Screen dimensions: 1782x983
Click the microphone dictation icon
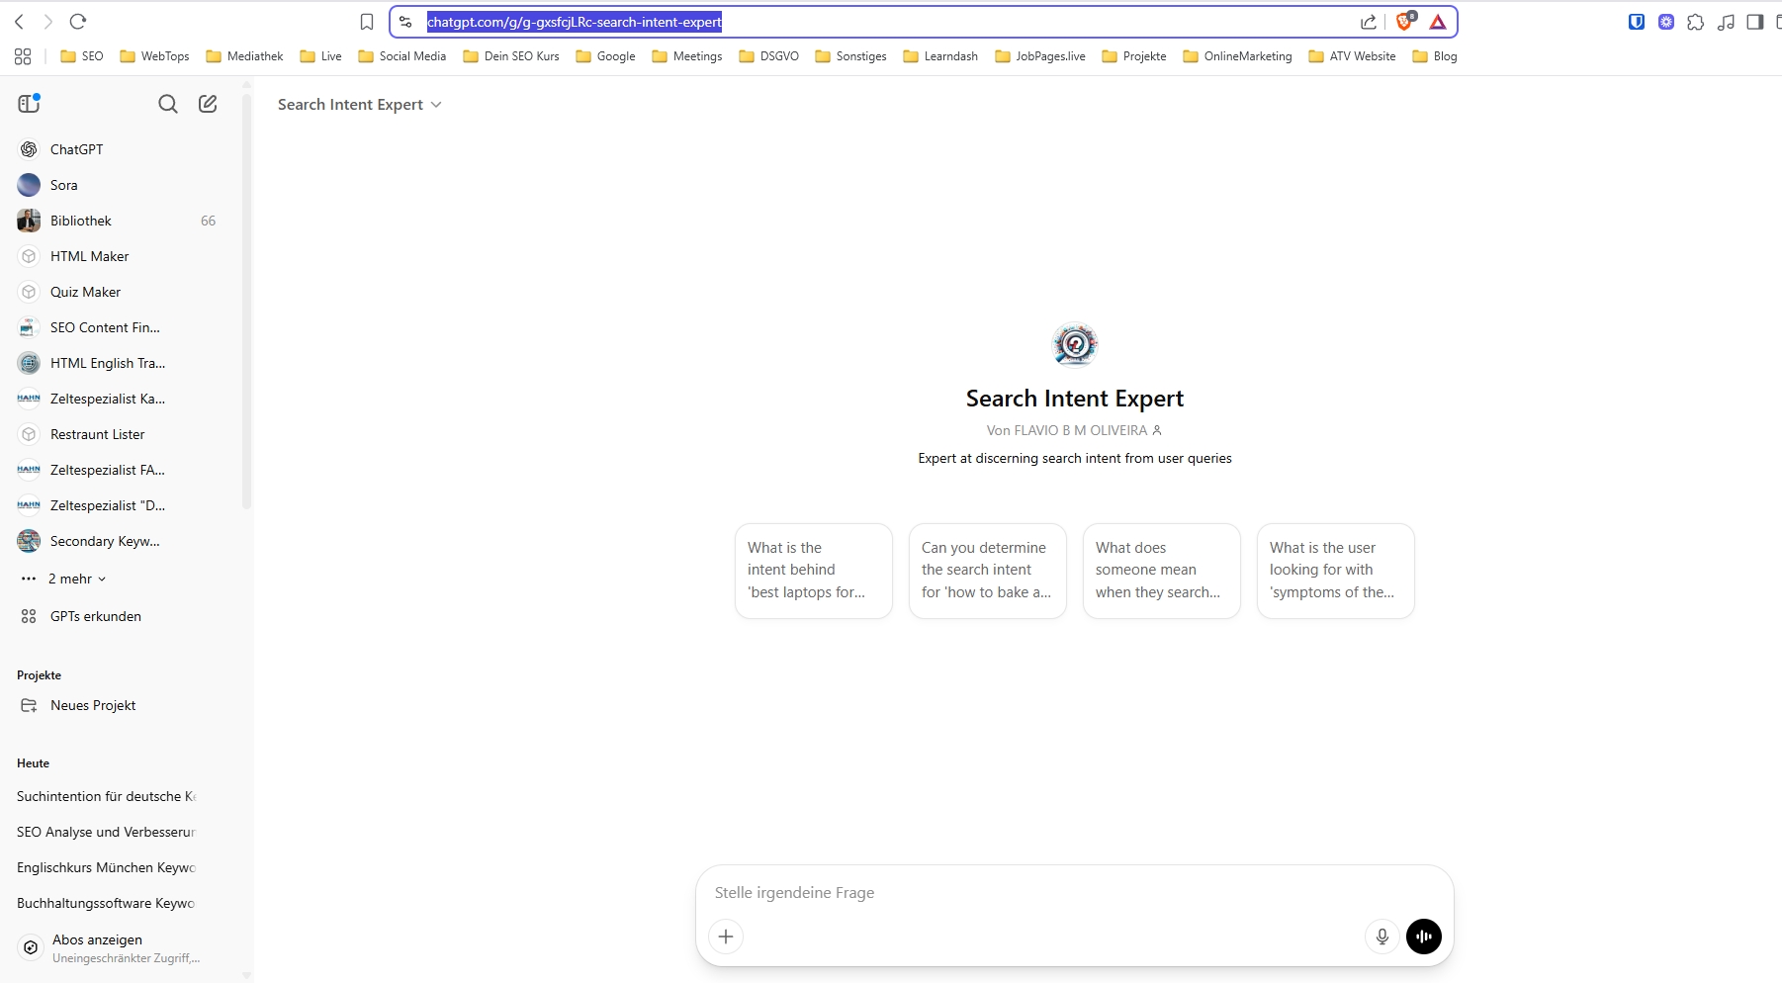tap(1381, 937)
